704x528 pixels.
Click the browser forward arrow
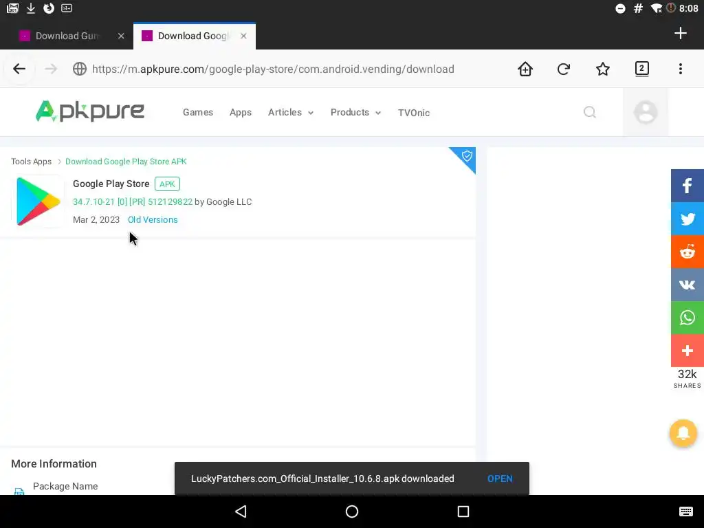(51, 69)
